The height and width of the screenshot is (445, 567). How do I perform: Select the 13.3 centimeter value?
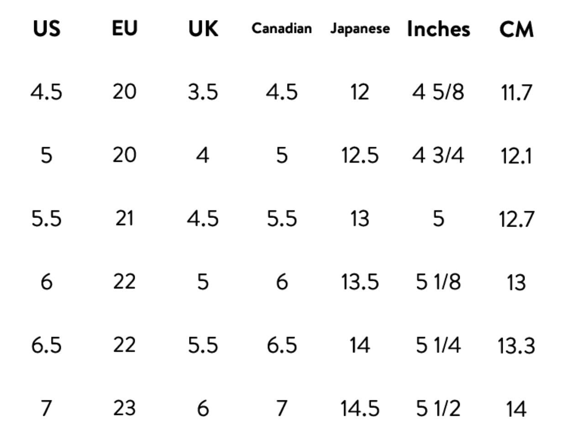point(516,346)
